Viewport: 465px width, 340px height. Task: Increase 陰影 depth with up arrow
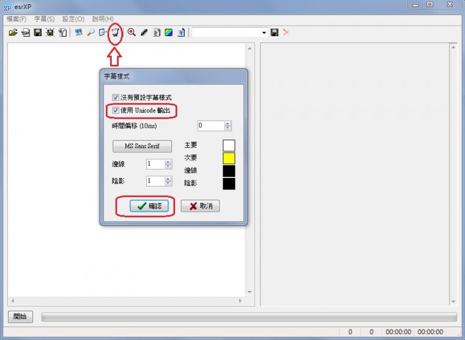[x=168, y=179]
